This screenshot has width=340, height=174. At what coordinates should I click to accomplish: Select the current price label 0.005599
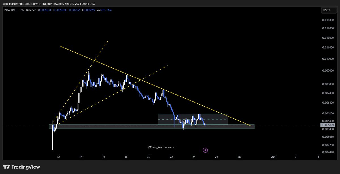[x=328, y=124]
